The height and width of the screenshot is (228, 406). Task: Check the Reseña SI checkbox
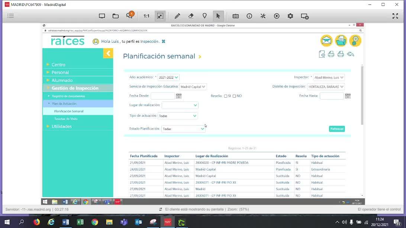(x=226, y=96)
